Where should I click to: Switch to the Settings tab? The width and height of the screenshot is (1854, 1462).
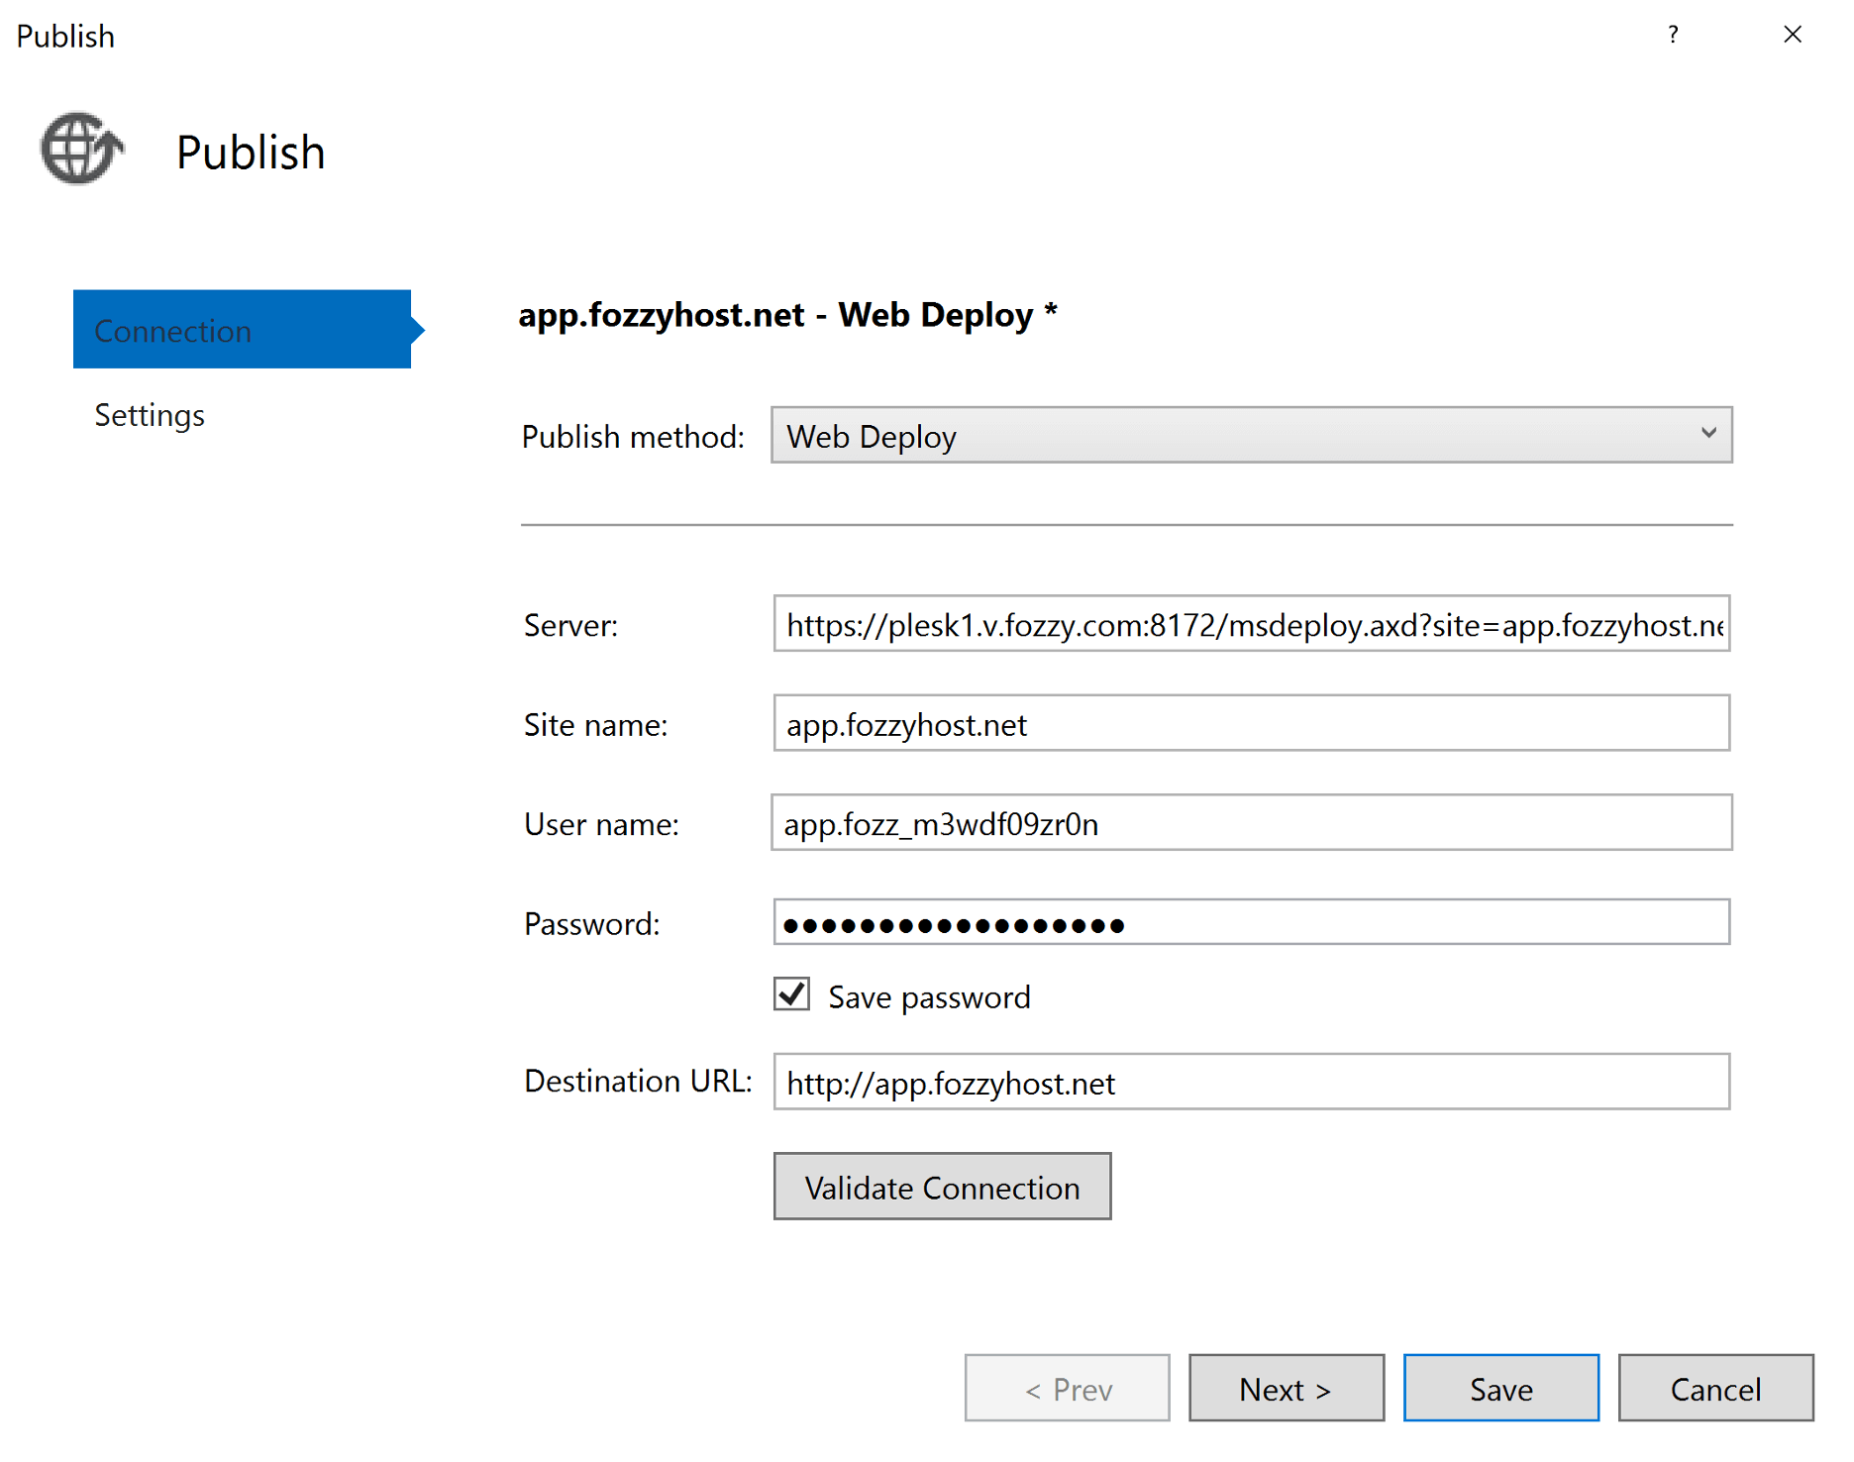coord(150,415)
